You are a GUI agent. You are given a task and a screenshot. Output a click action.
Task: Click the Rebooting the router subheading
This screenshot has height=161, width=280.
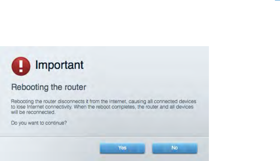[x=49, y=87]
